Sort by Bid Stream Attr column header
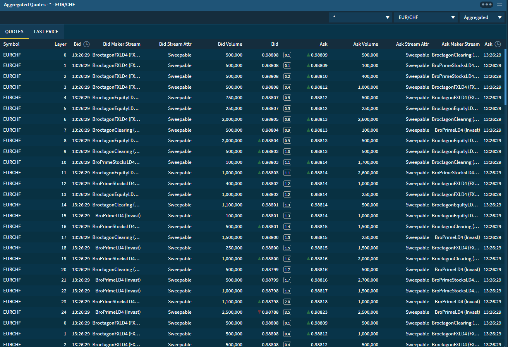This screenshot has width=508, height=347. pyautogui.click(x=175, y=44)
